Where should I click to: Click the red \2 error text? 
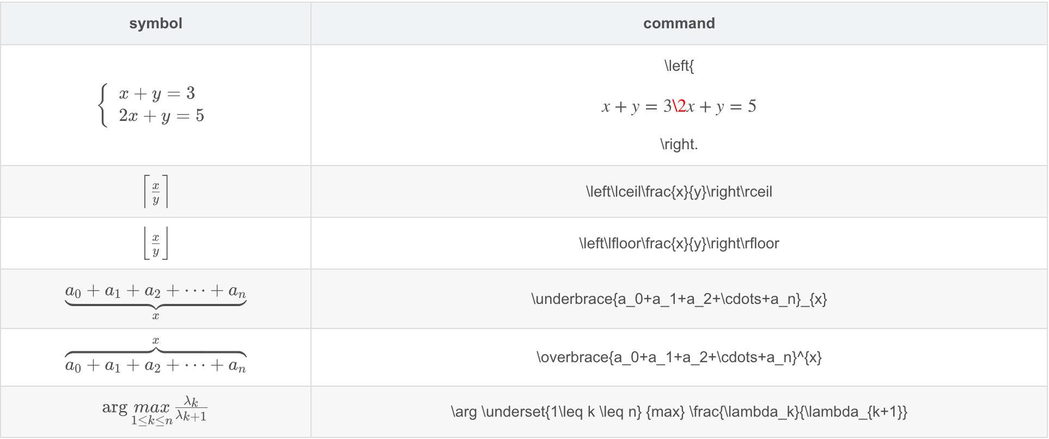(x=679, y=106)
